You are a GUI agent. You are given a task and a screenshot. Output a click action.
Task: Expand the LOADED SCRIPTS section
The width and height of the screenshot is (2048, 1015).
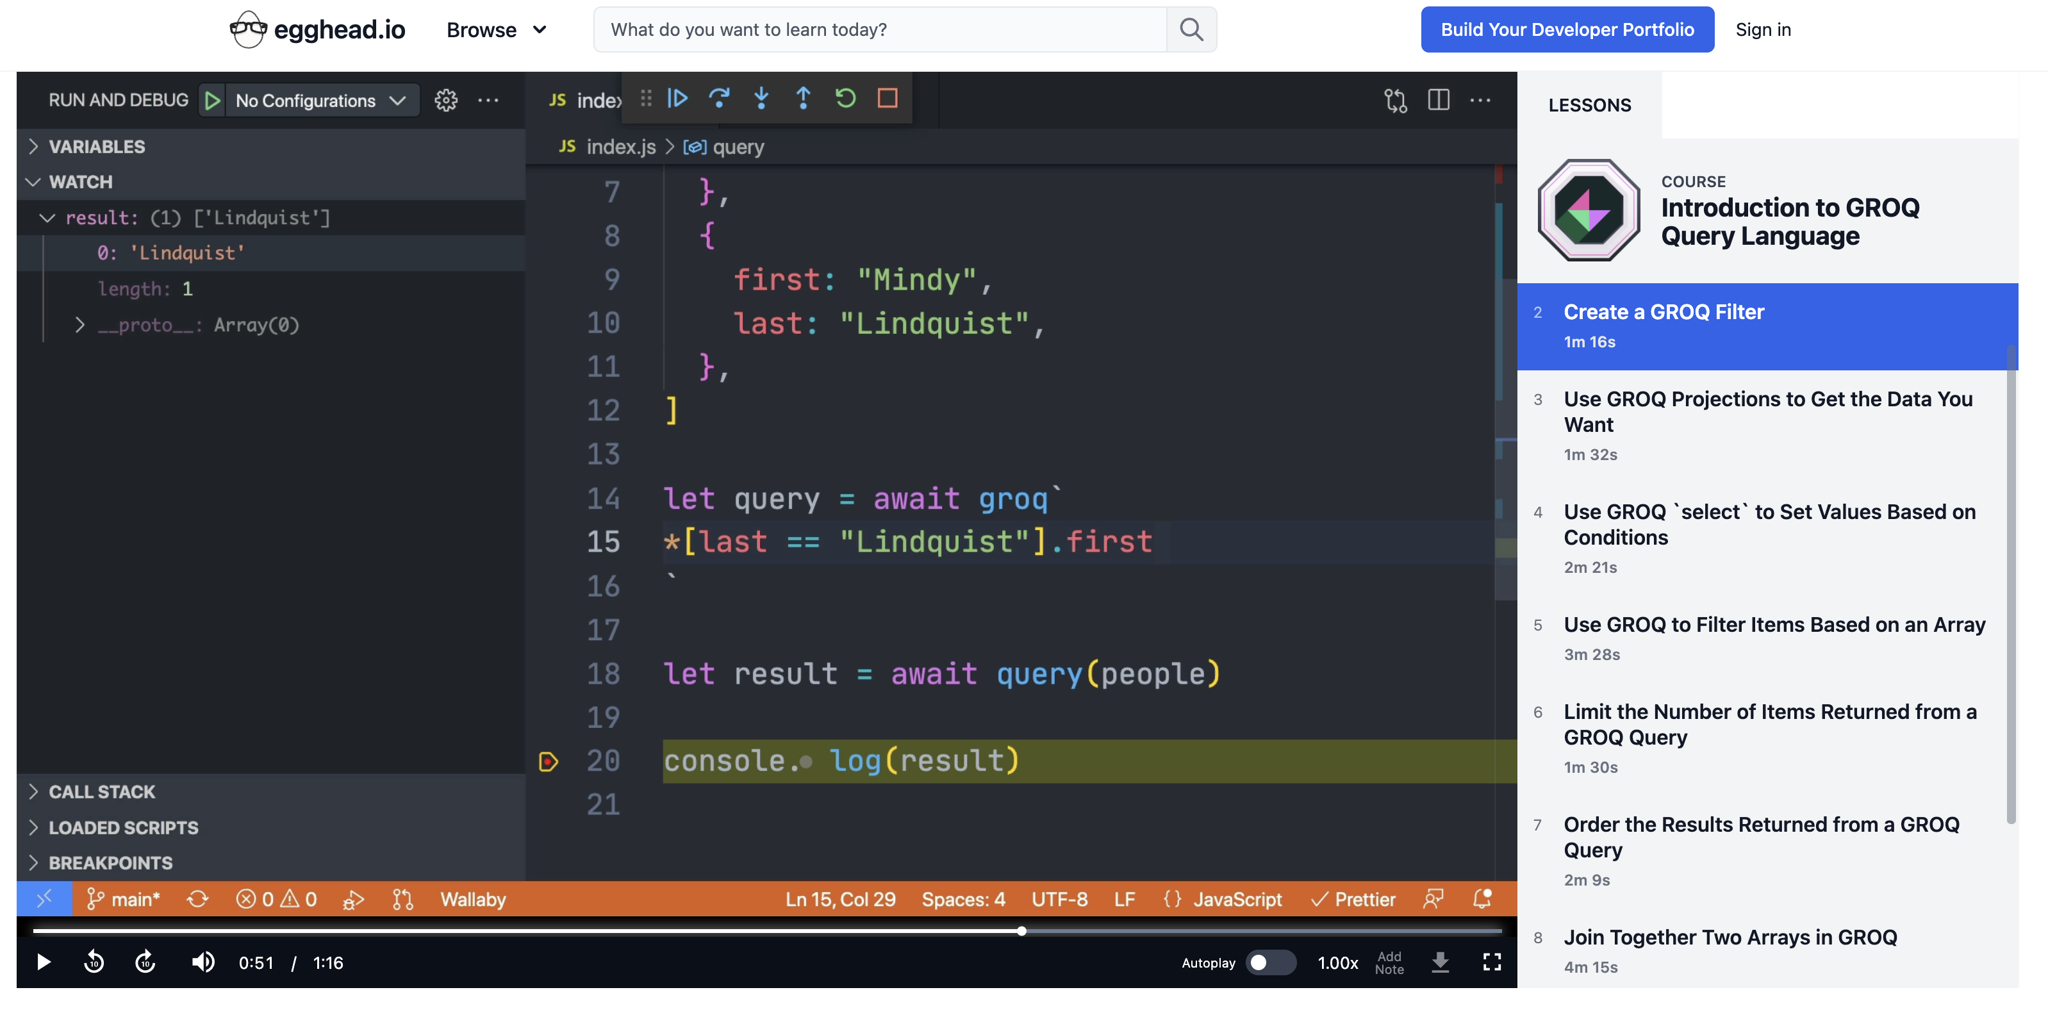tap(270, 827)
